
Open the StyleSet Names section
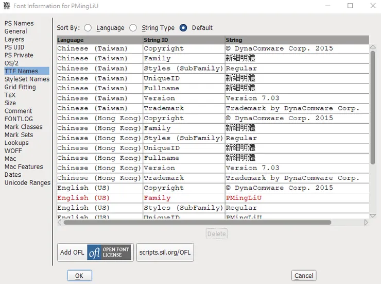coord(27,79)
